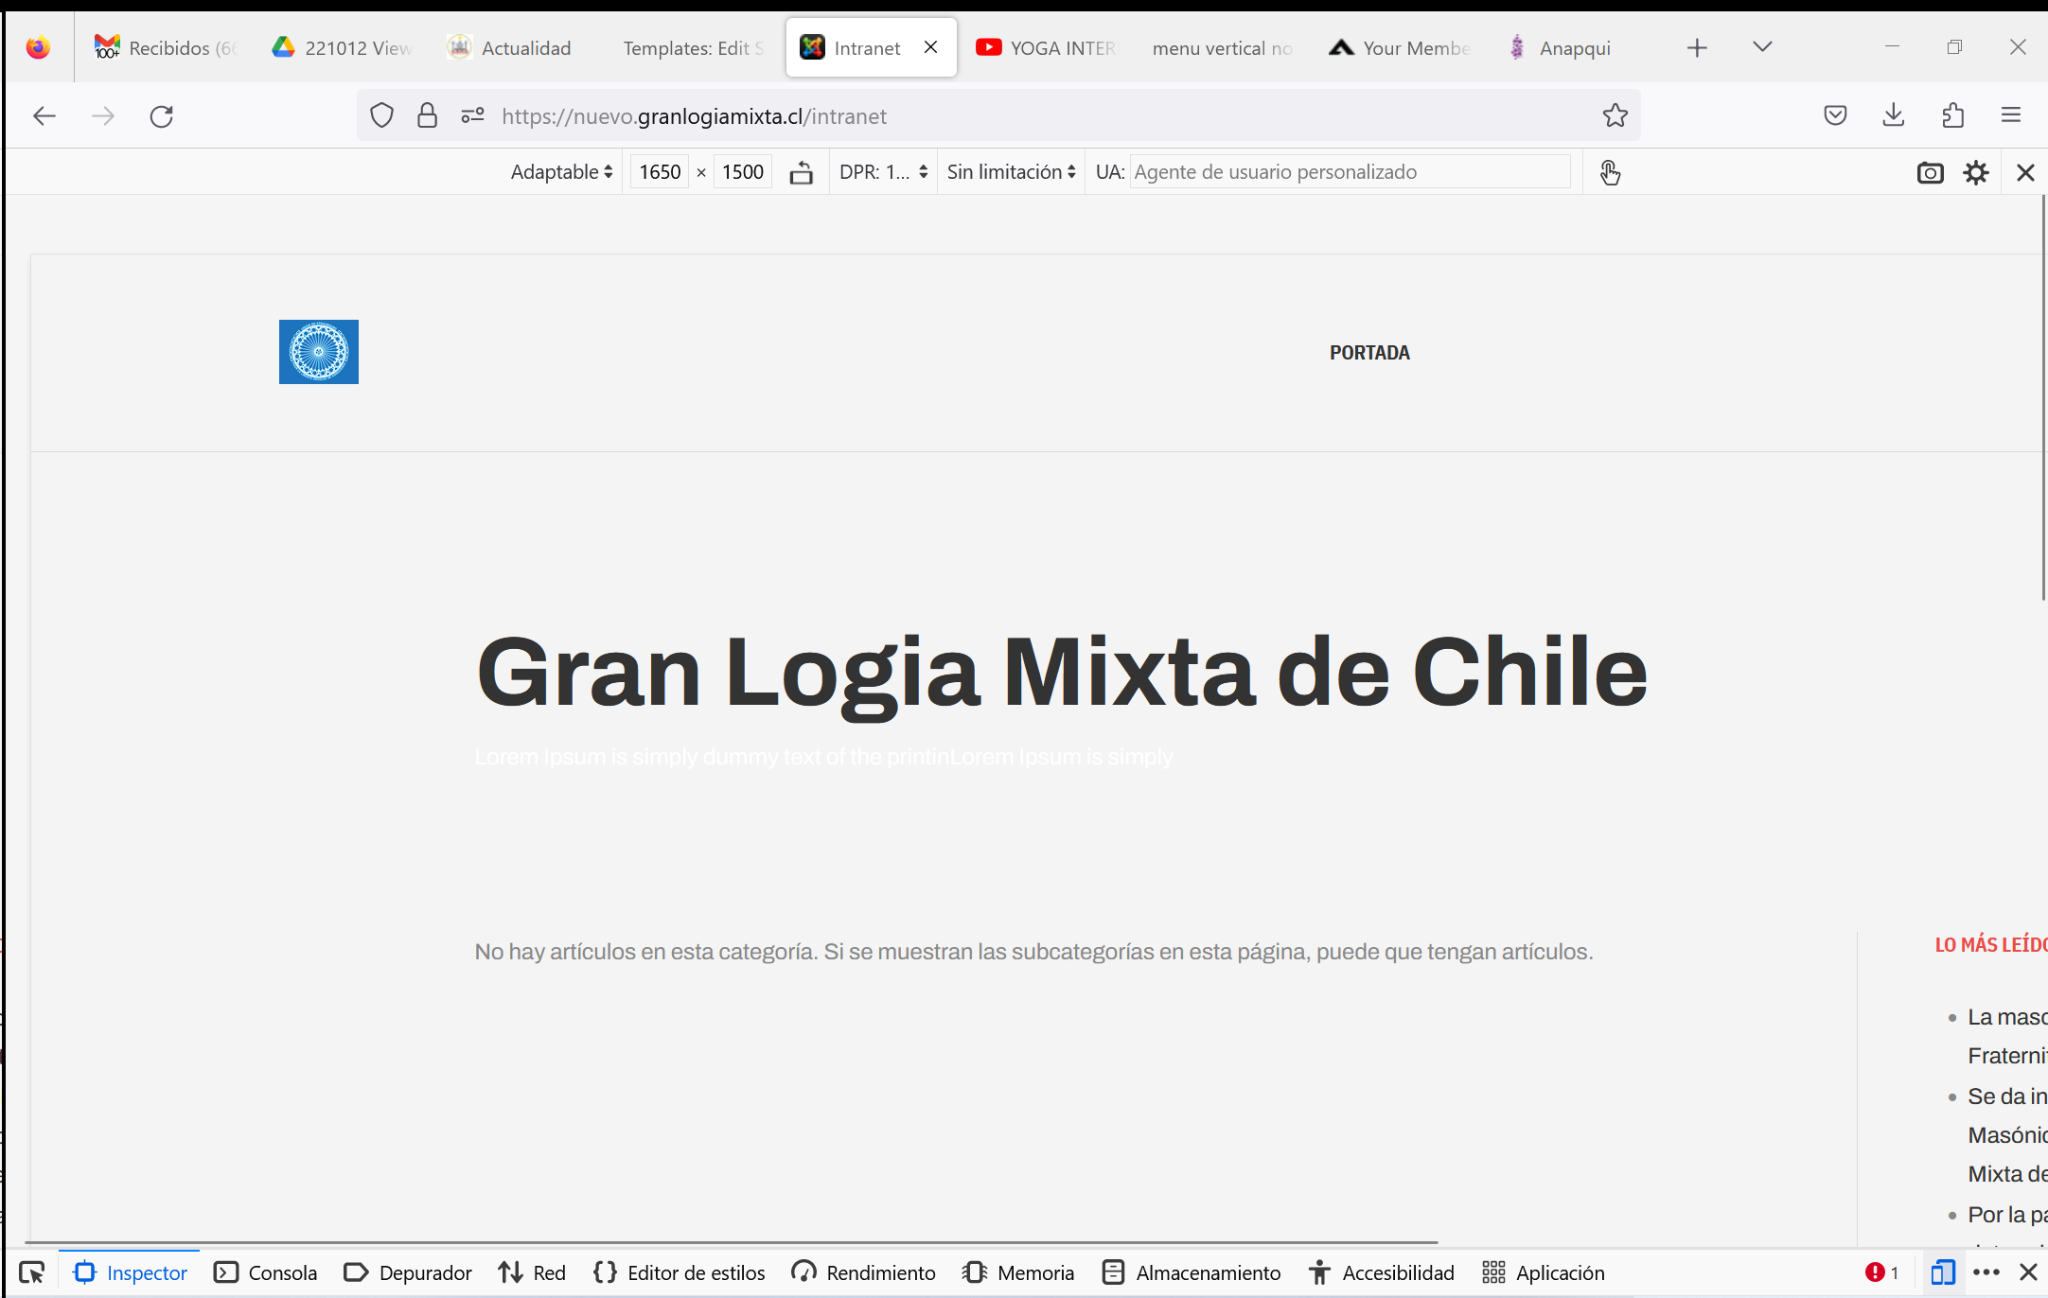Click the custom user agent field
Viewport: 2048px width, 1298px height.
point(1349,172)
